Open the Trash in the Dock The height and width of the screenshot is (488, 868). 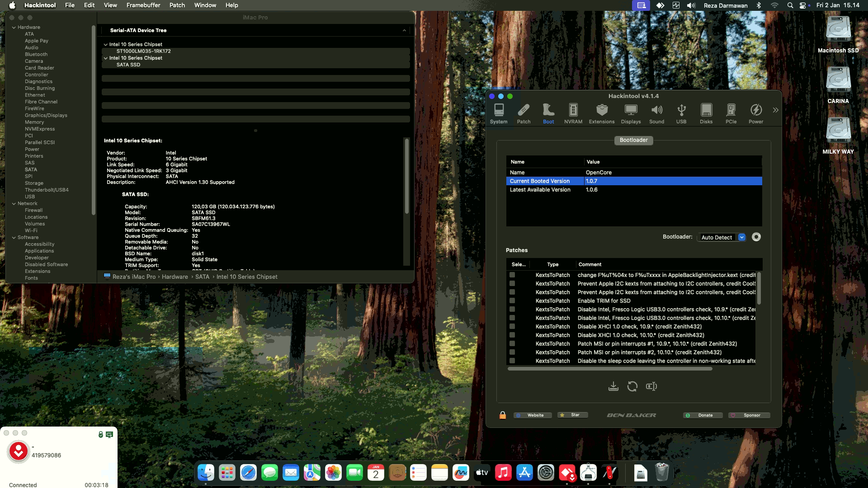click(x=662, y=473)
